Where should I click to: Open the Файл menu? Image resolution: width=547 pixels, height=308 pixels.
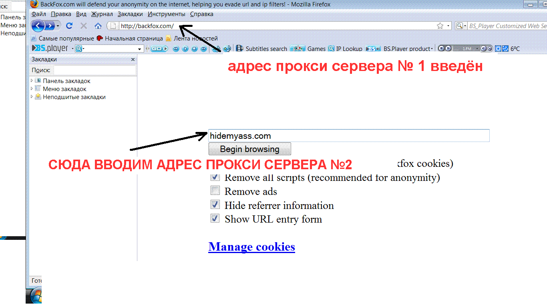point(39,14)
